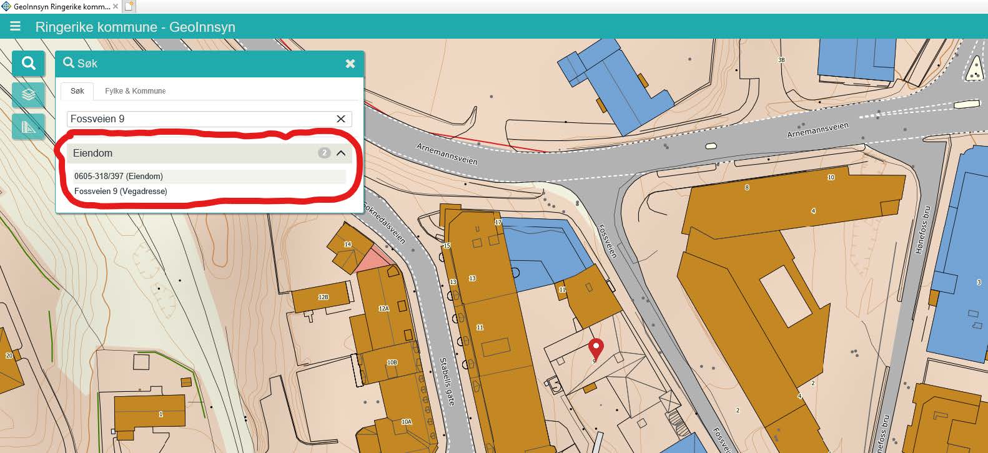Click the Ringerike kommune - GeoInnsyn title
The width and height of the screenshot is (988, 453).
pos(136,27)
